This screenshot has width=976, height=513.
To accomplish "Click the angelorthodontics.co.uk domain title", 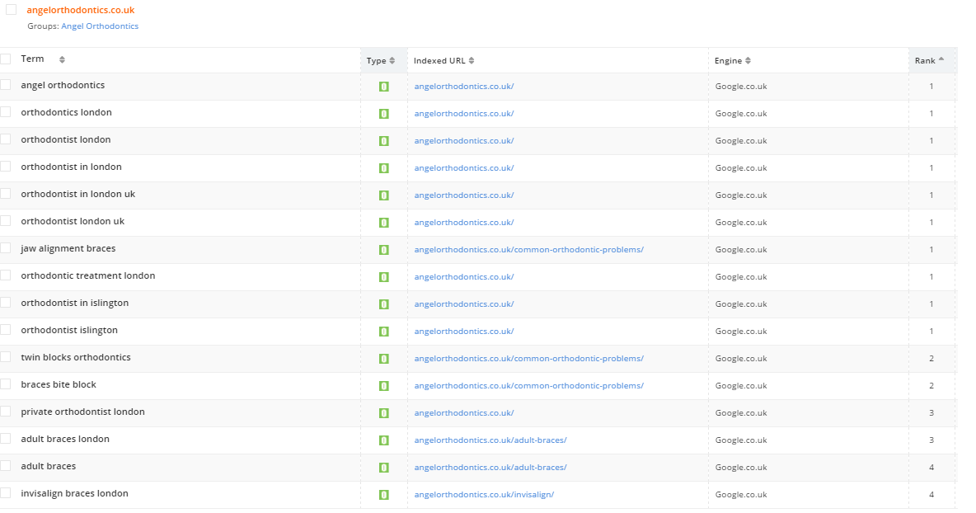I will click(x=80, y=10).
